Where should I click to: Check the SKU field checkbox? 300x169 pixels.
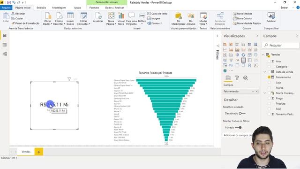tap(269, 109)
